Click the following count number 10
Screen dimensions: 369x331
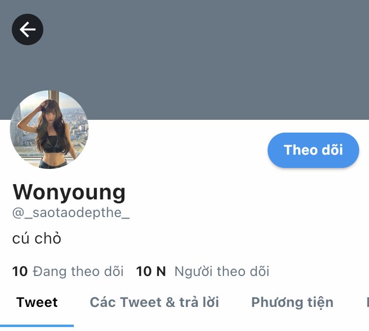pos(20,271)
